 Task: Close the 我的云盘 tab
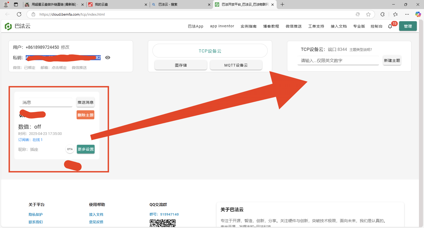(x=146, y=5)
